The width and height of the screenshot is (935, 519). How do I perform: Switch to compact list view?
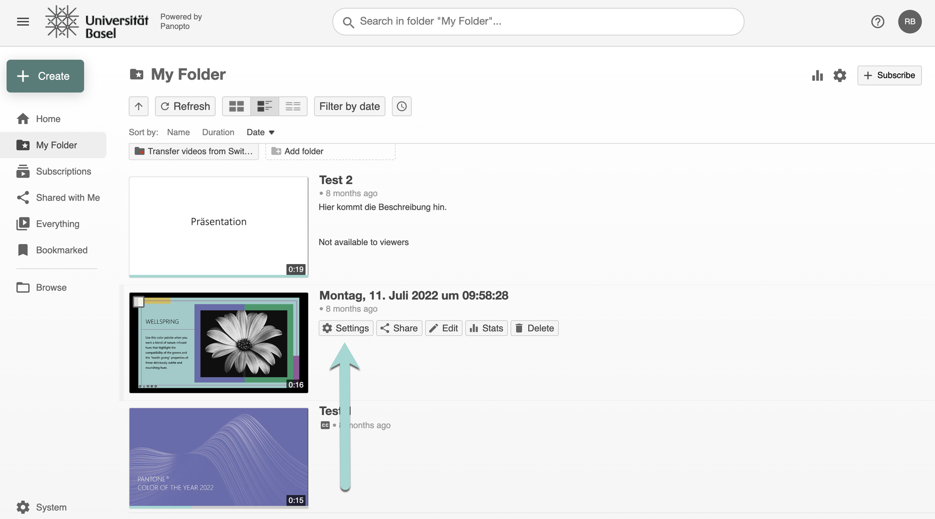point(293,107)
